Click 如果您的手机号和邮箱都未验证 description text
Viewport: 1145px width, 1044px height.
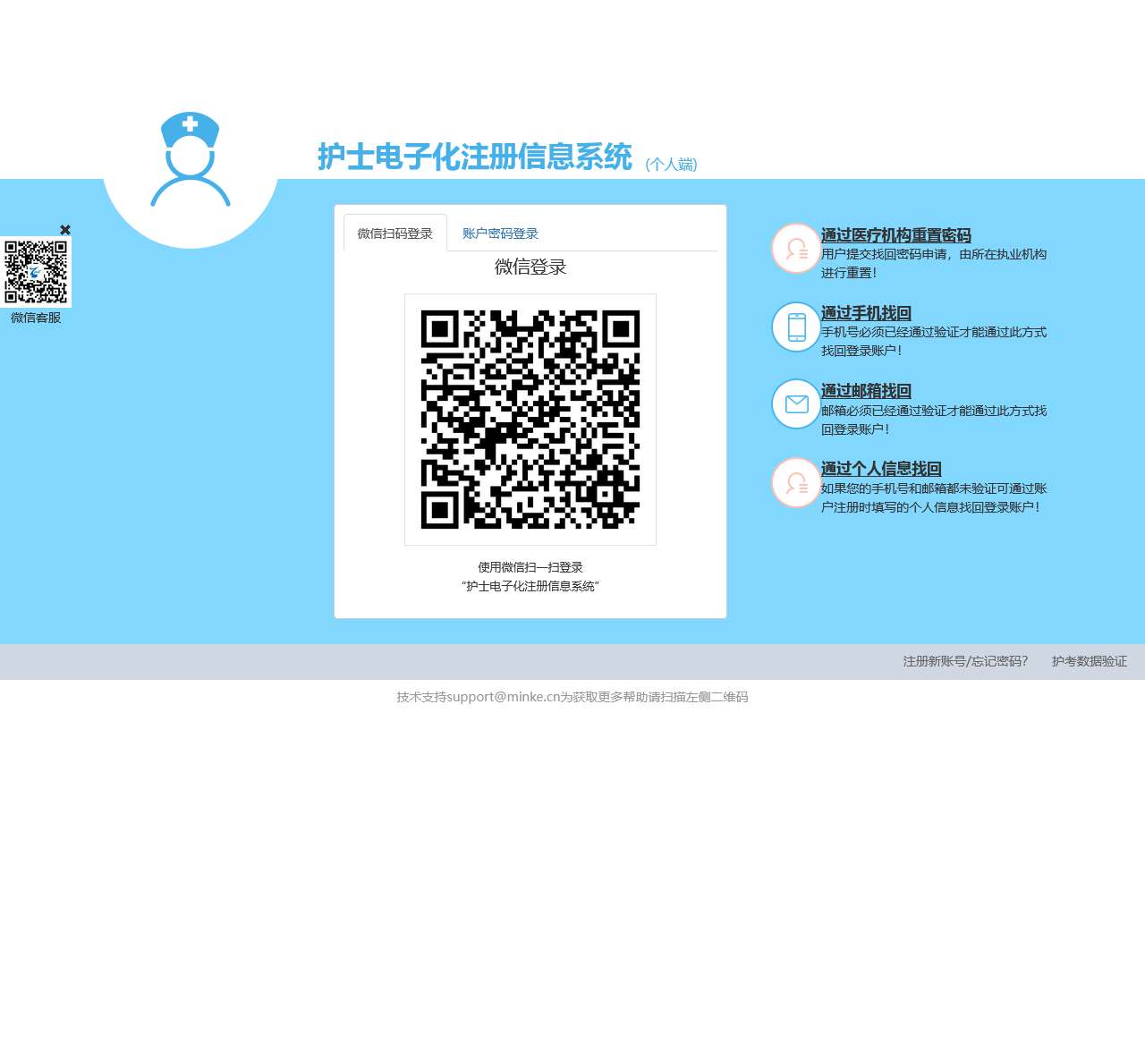coord(934,498)
